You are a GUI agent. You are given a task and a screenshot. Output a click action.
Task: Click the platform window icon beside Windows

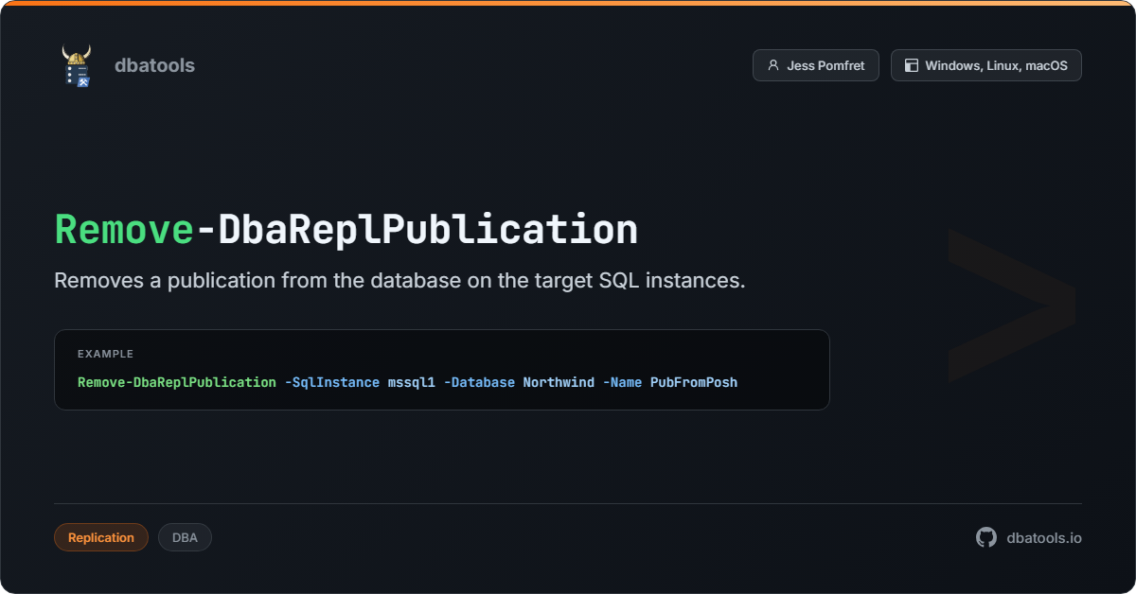pos(912,66)
